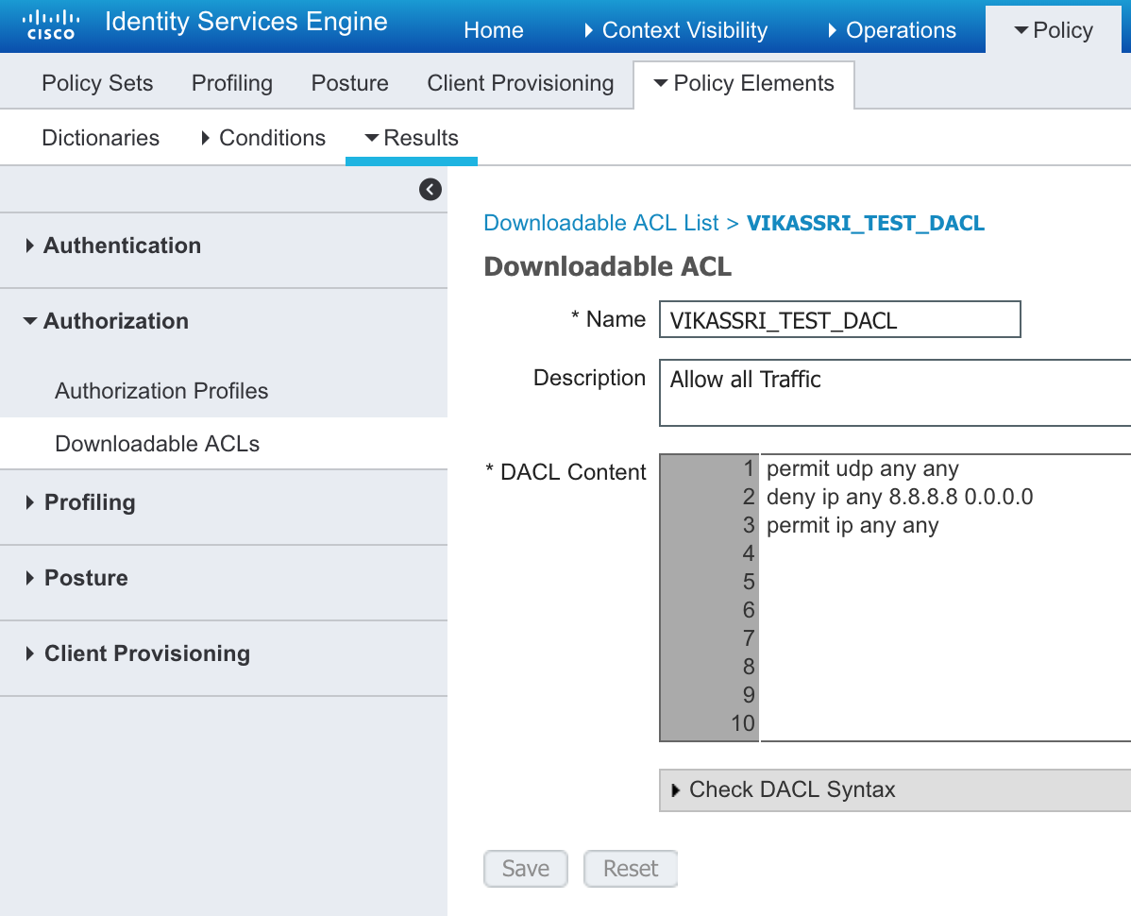This screenshot has width=1131, height=916.
Task: Click the Save button
Action: (x=525, y=869)
